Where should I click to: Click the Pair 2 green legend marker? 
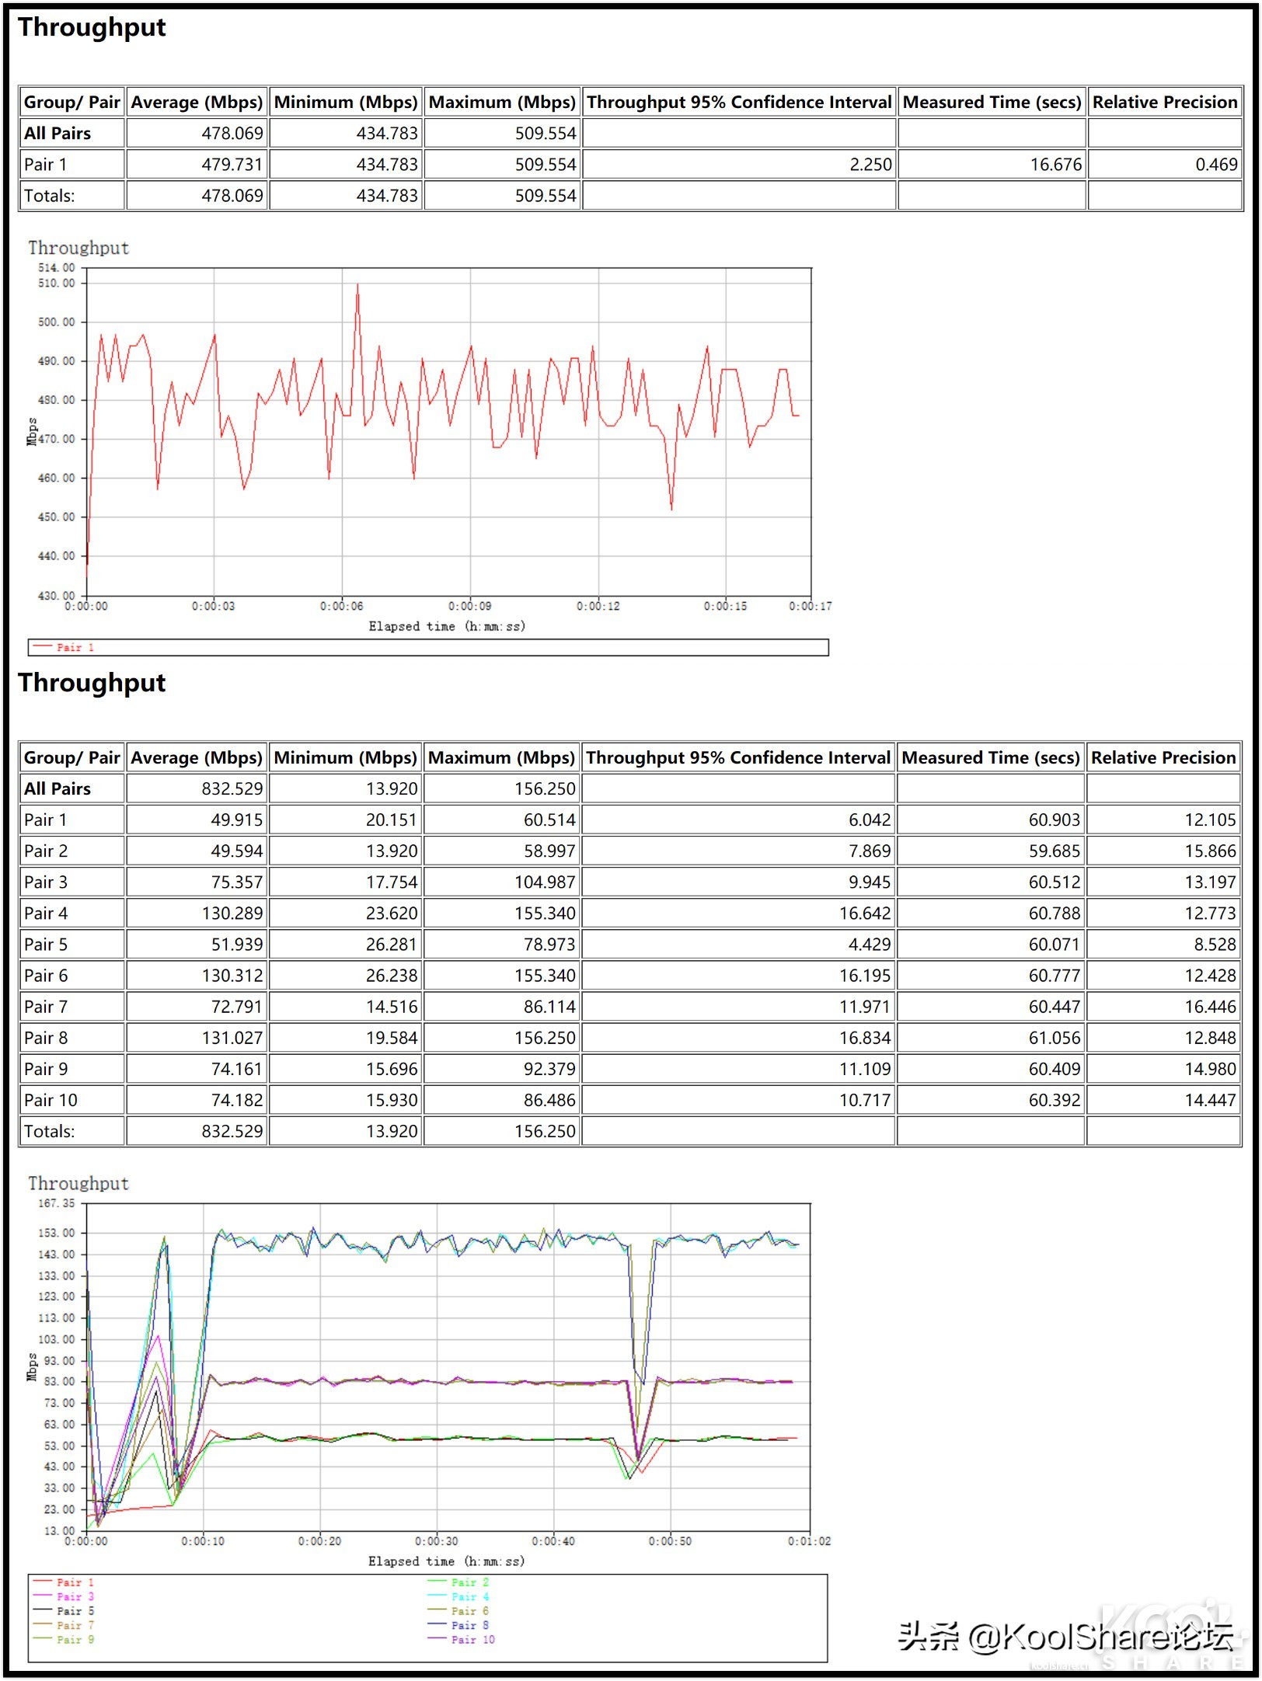[435, 1583]
